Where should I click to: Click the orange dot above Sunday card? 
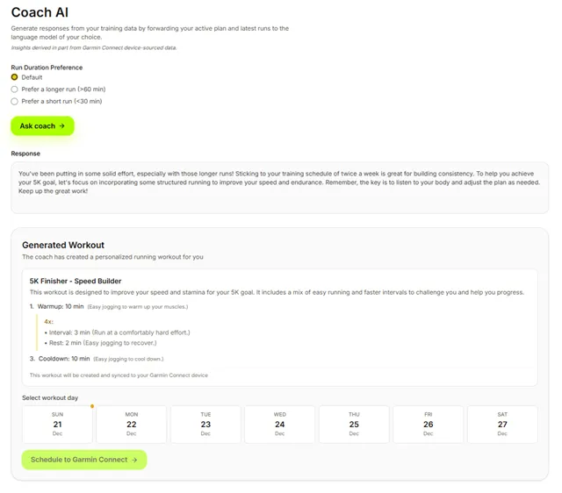click(x=92, y=406)
